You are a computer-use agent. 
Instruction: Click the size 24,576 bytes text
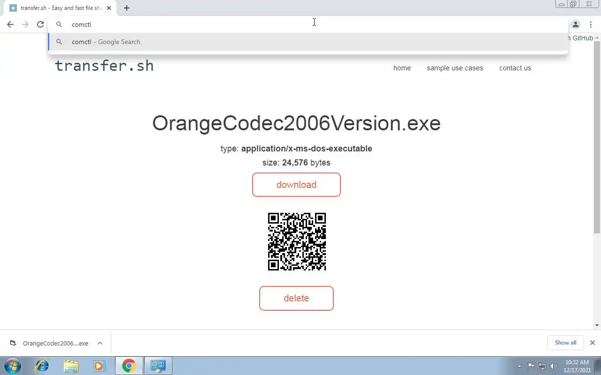296,163
